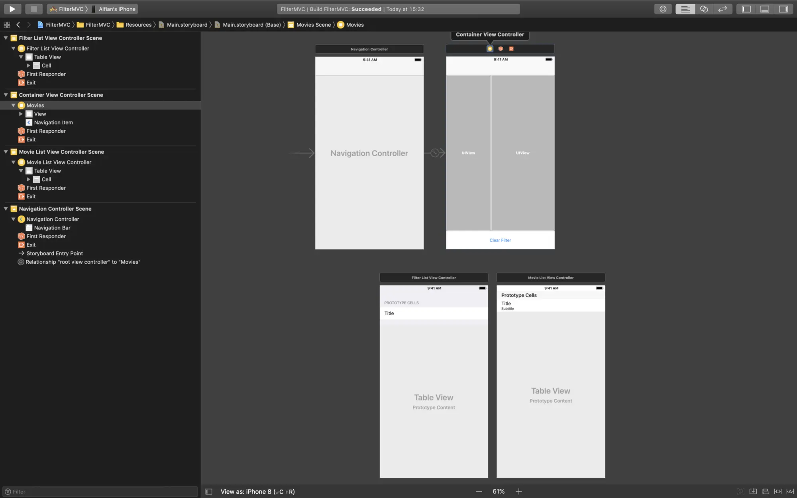Open the Version editor
797x498 pixels.
tap(723, 9)
